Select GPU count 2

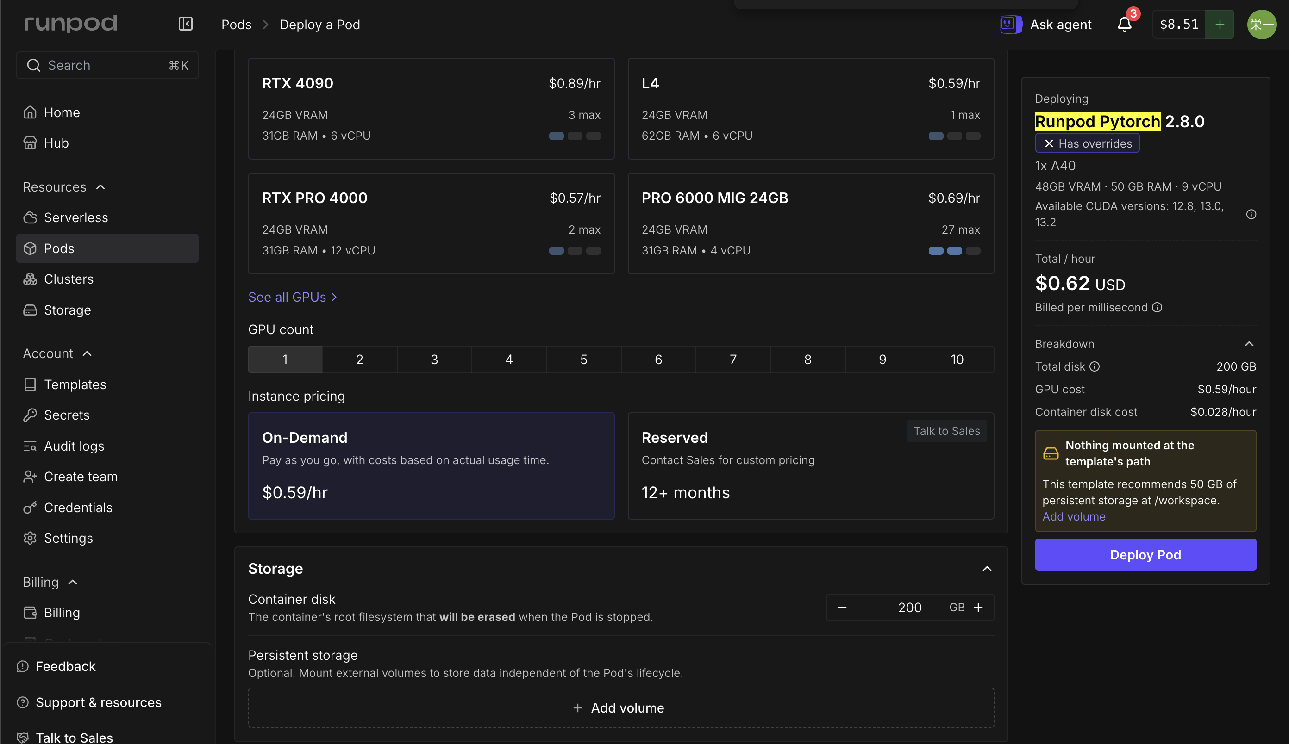360,360
